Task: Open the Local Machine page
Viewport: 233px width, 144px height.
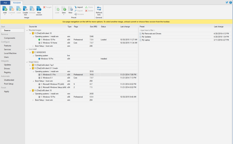Action: click(x=10, y=53)
